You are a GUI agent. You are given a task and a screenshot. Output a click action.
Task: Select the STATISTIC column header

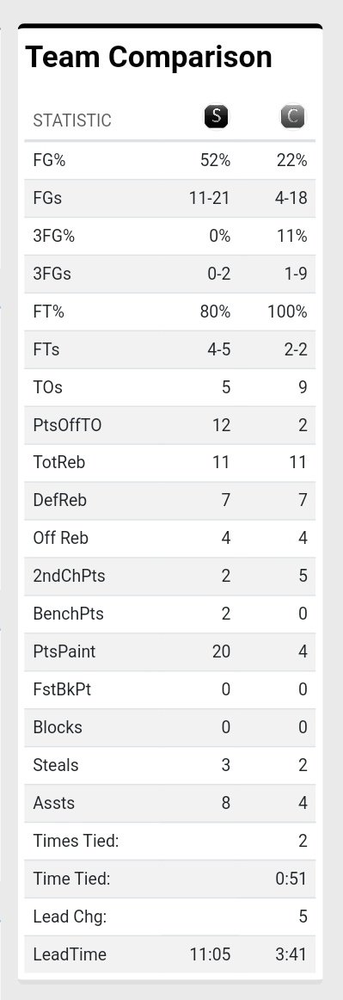[72, 120]
